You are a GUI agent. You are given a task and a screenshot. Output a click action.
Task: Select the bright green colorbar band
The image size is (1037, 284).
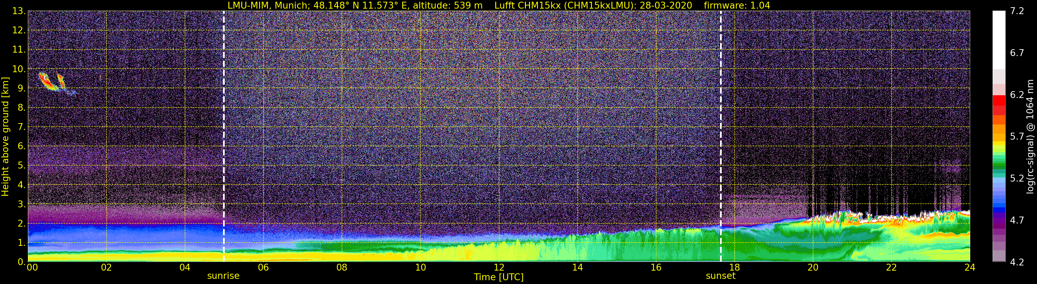point(999,154)
